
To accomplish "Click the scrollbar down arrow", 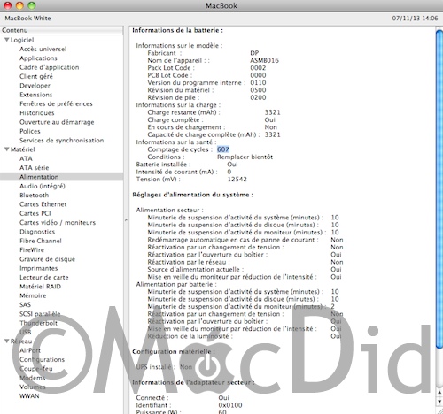I will (x=439, y=402).
